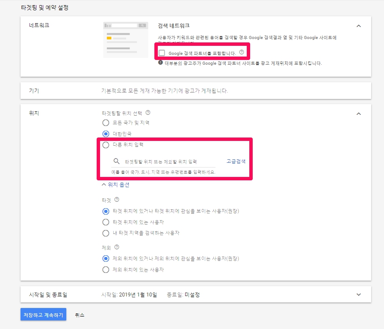
Task: Click the help icon next to 타겟
Action: click(117, 200)
